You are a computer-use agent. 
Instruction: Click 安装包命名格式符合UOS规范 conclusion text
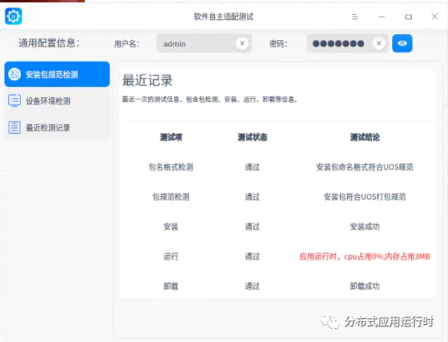(365, 167)
